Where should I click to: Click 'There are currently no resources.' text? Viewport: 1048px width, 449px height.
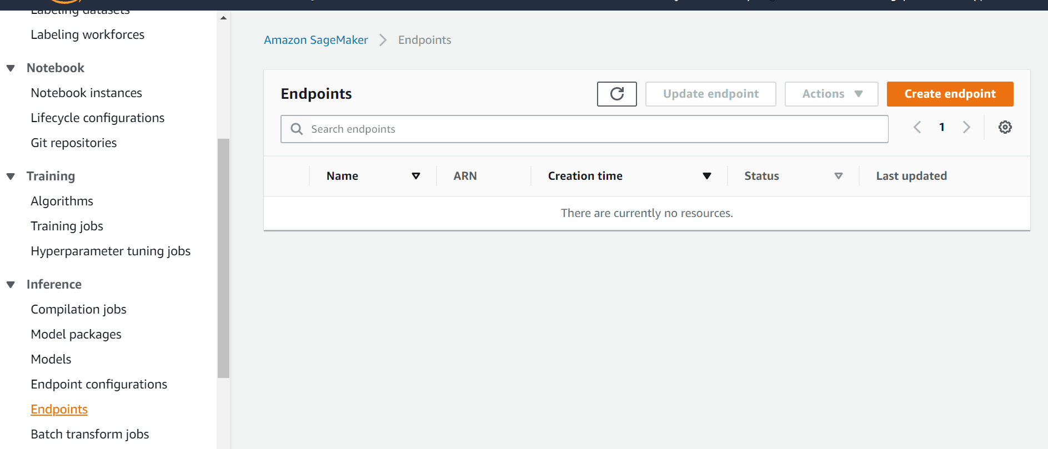coord(646,213)
